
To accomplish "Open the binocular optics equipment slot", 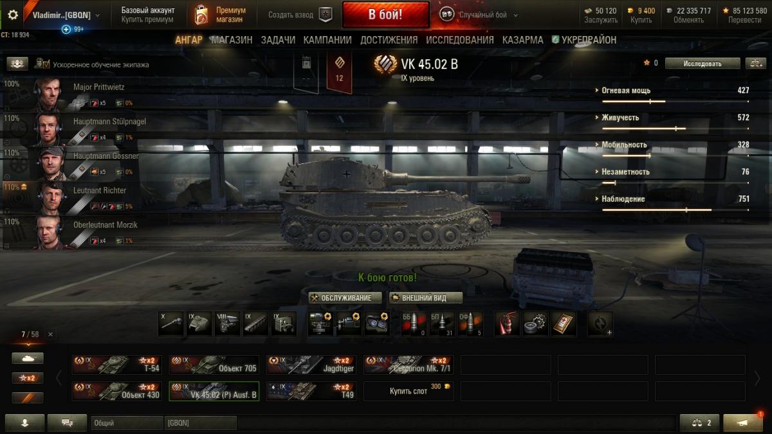I will (377, 323).
